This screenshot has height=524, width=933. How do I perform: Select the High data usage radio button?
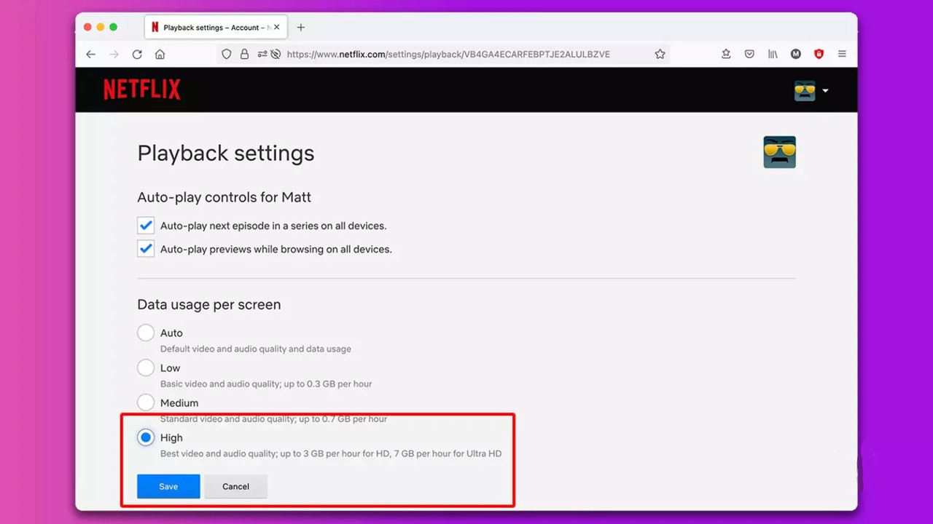pyautogui.click(x=146, y=437)
